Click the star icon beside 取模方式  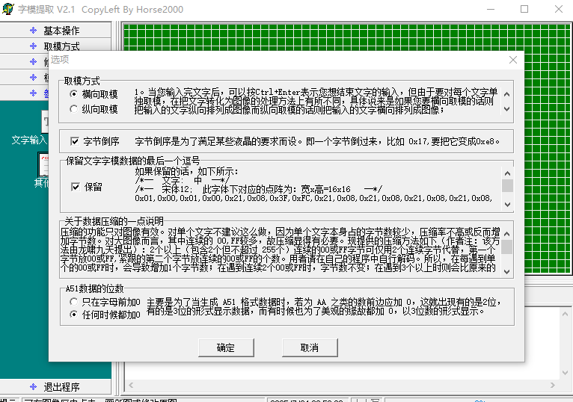click(32, 46)
